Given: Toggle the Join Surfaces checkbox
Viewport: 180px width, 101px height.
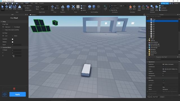Looking at the screenshot, I should [x=24, y=10].
